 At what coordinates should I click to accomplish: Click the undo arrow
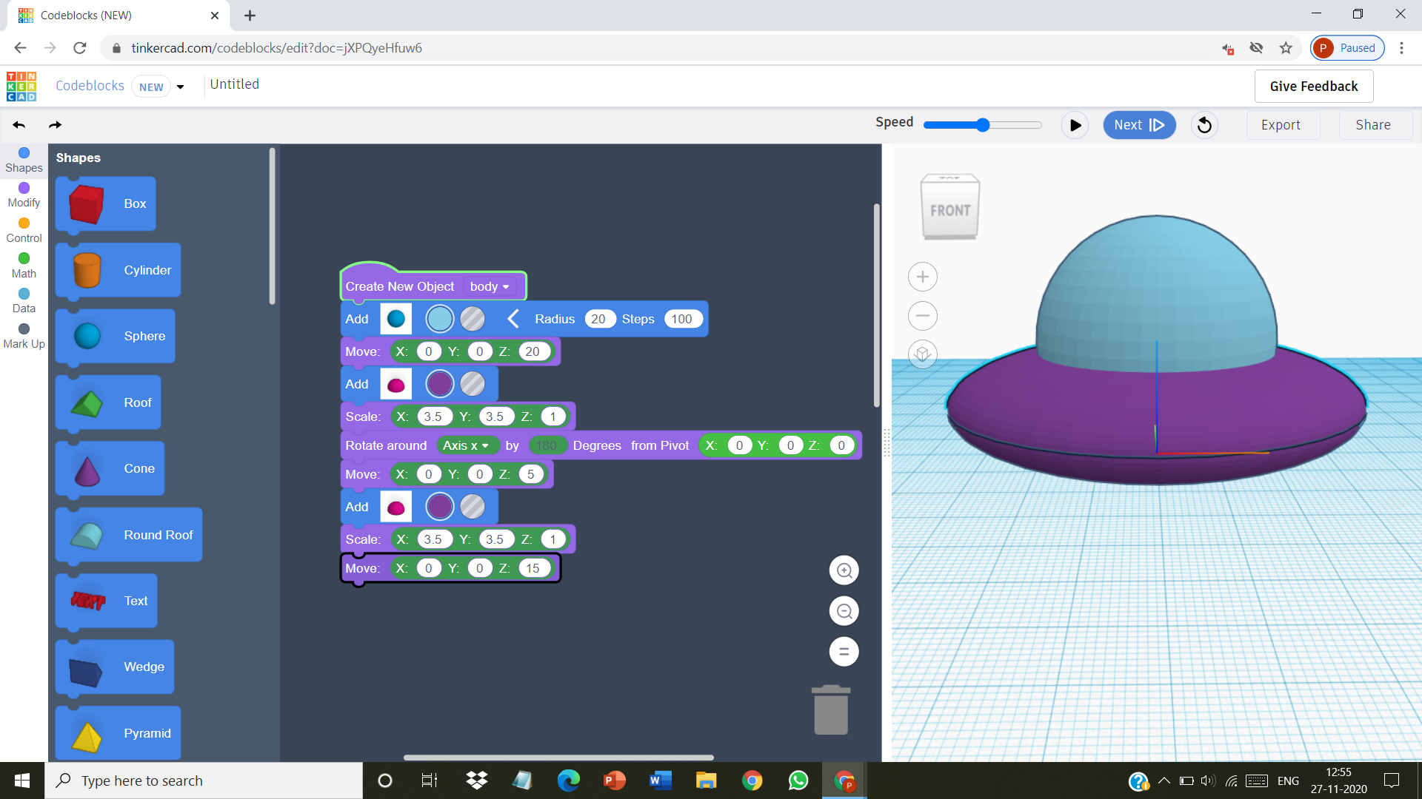click(x=19, y=124)
